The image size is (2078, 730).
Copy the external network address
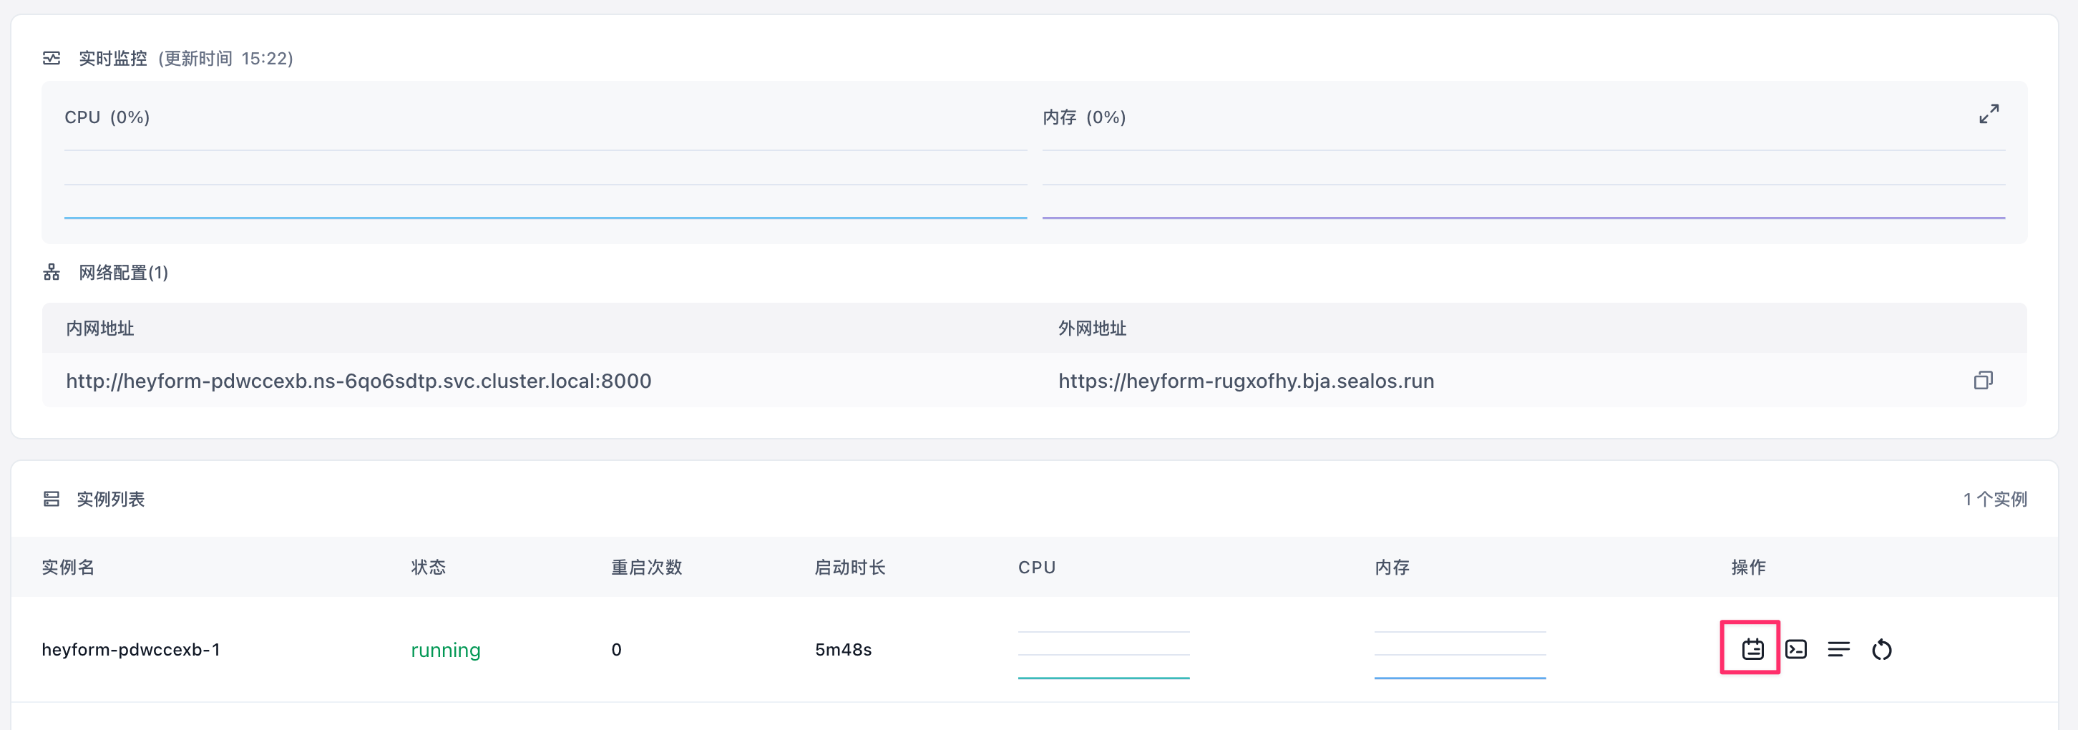coord(1983,380)
